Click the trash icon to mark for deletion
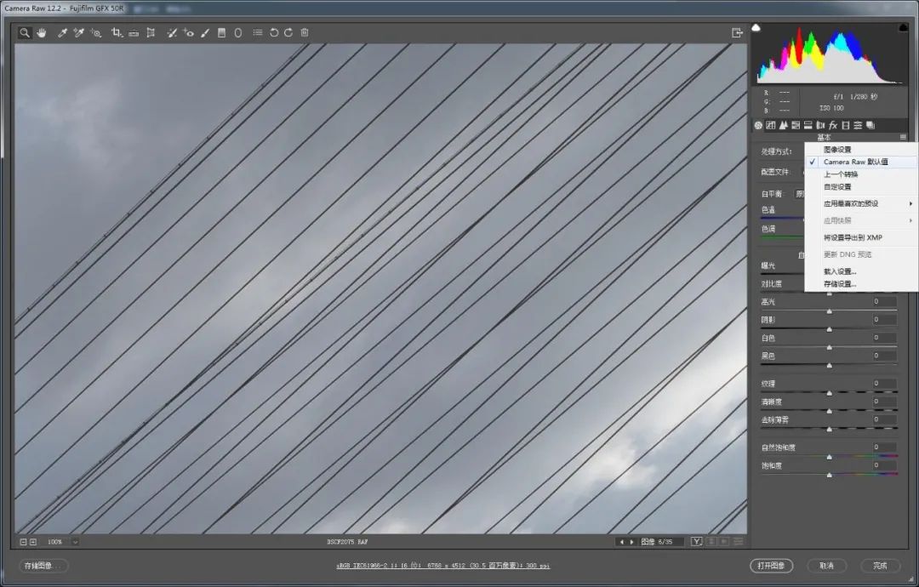 pos(305,33)
